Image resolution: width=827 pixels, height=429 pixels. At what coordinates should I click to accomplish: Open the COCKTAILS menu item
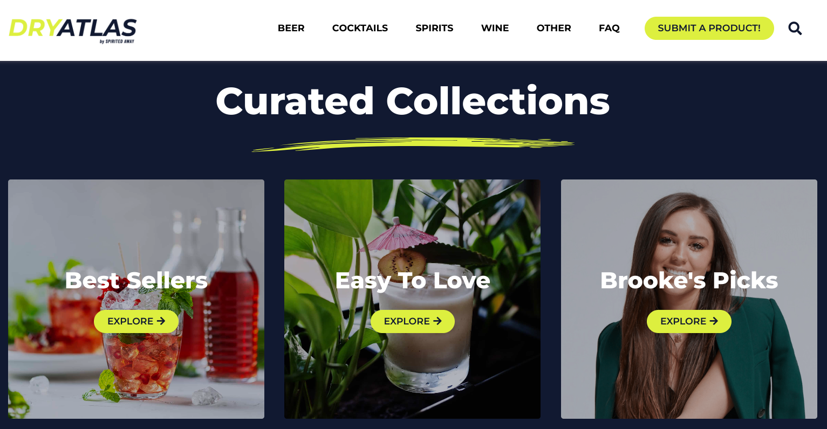point(360,28)
